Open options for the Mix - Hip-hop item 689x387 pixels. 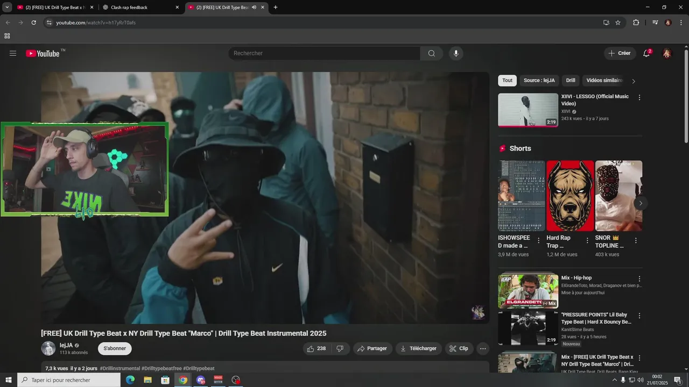pyautogui.click(x=639, y=279)
